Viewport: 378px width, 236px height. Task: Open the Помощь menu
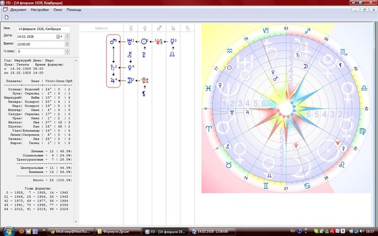click(x=74, y=10)
